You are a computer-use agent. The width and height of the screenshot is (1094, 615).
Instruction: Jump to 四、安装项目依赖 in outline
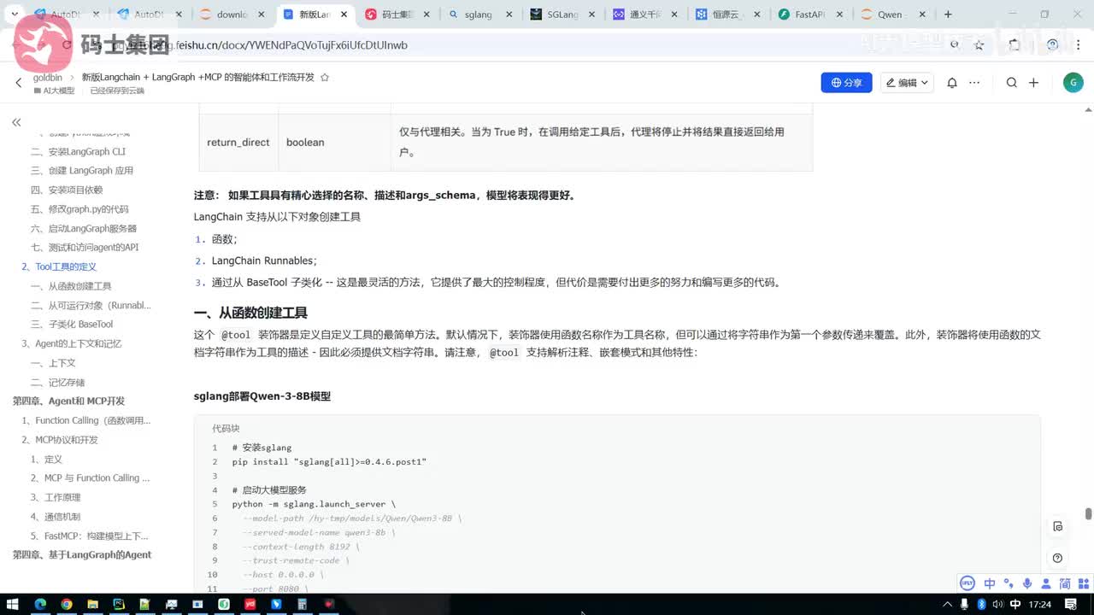coord(67,190)
